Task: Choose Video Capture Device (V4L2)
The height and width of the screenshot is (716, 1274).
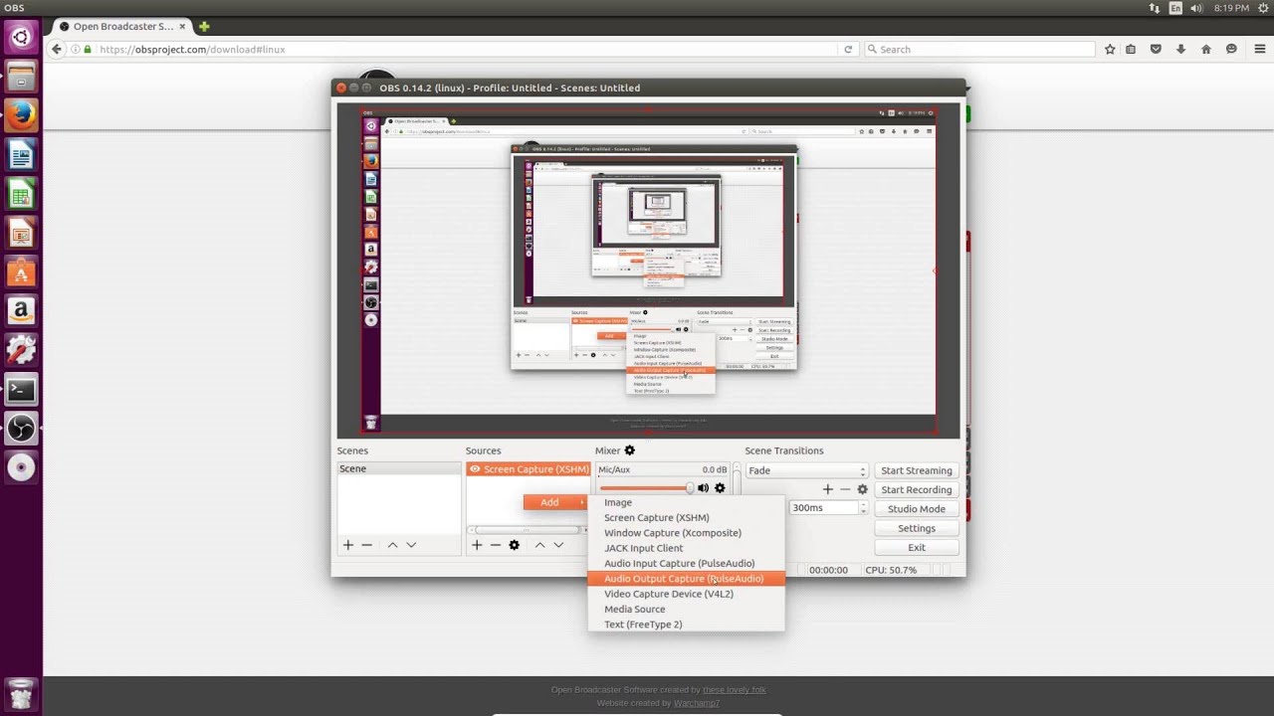Action: click(x=687, y=594)
